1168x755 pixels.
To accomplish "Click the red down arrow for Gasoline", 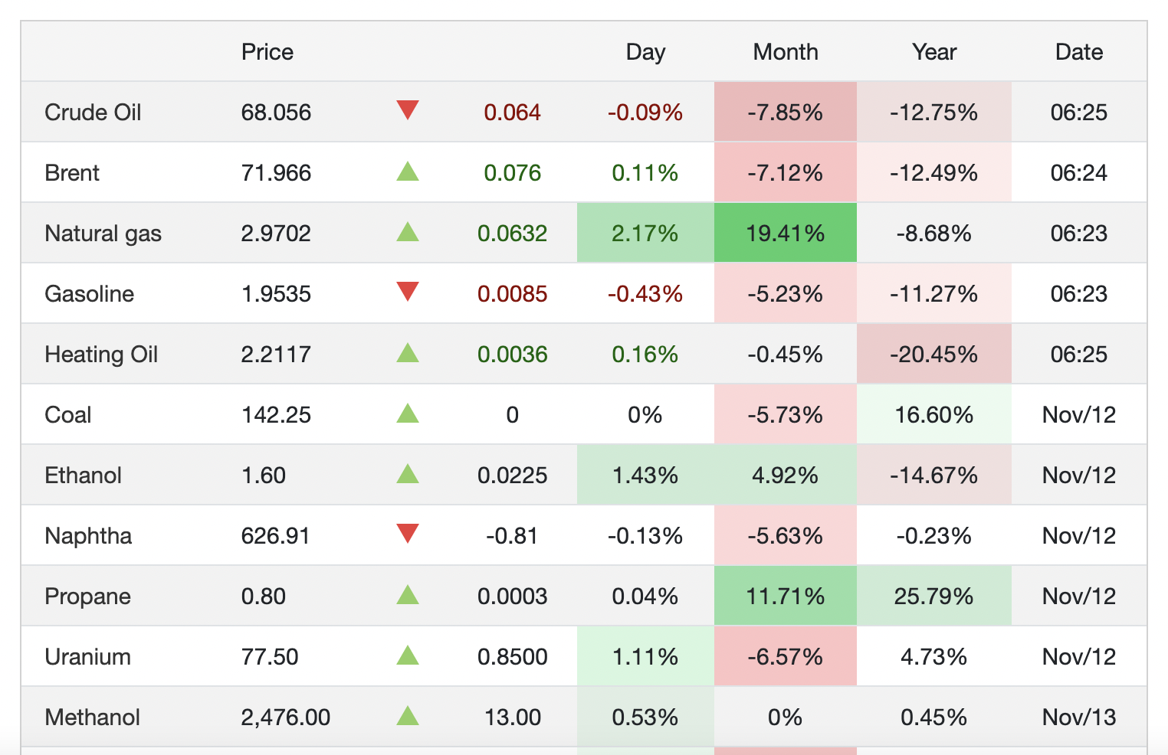I will (408, 292).
